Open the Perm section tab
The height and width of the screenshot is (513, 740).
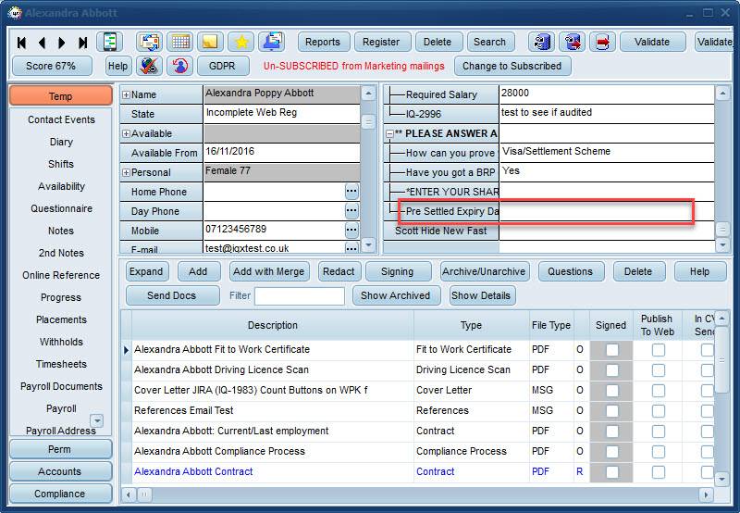[x=60, y=449]
